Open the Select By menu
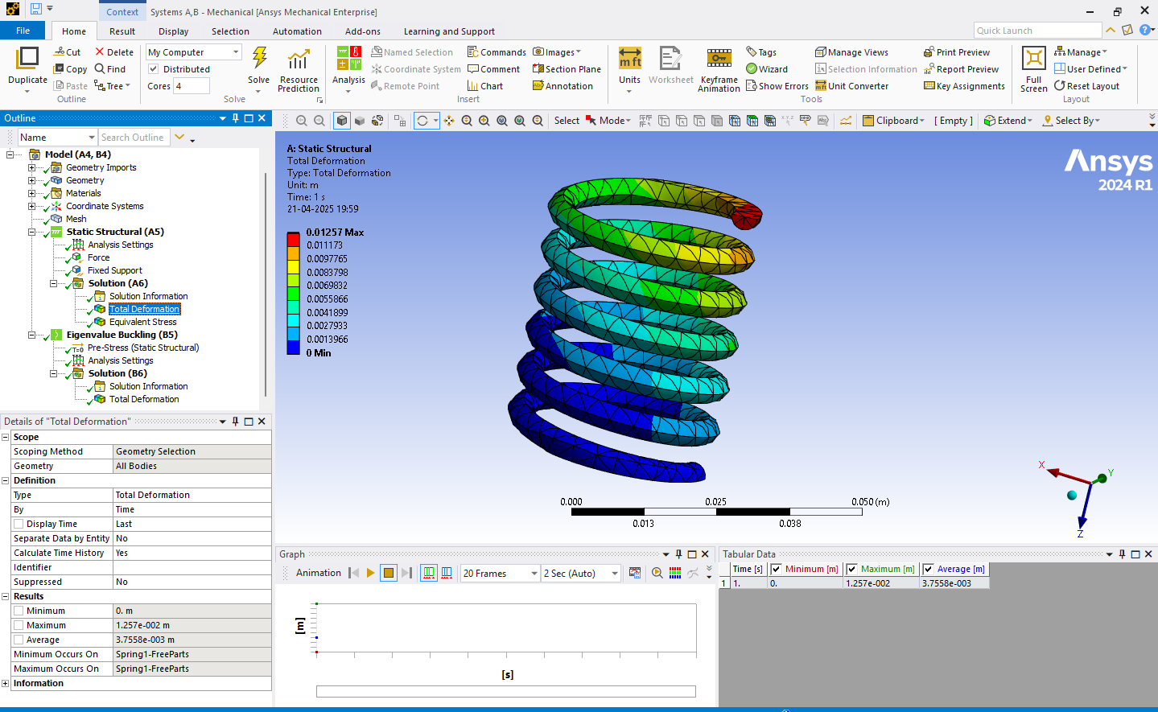The width and height of the screenshot is (1158, 712). [1071, 121]
